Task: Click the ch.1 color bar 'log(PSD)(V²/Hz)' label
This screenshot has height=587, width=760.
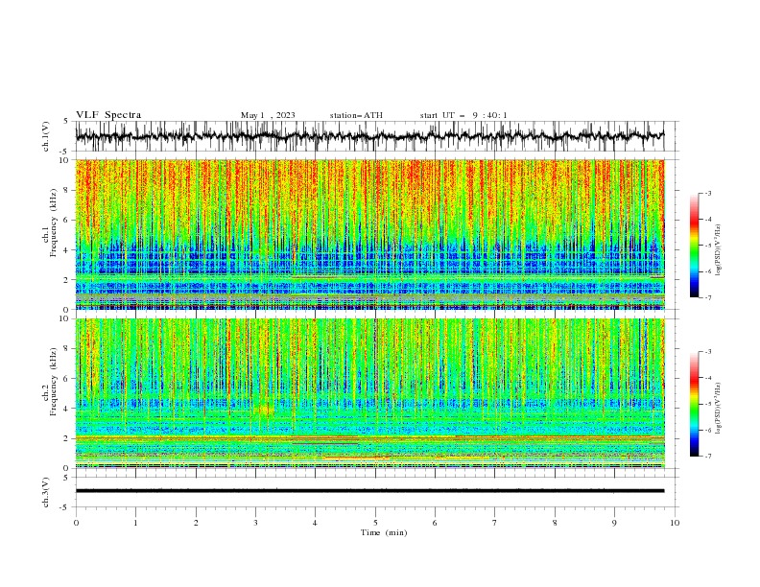Action: pos(718,250)
